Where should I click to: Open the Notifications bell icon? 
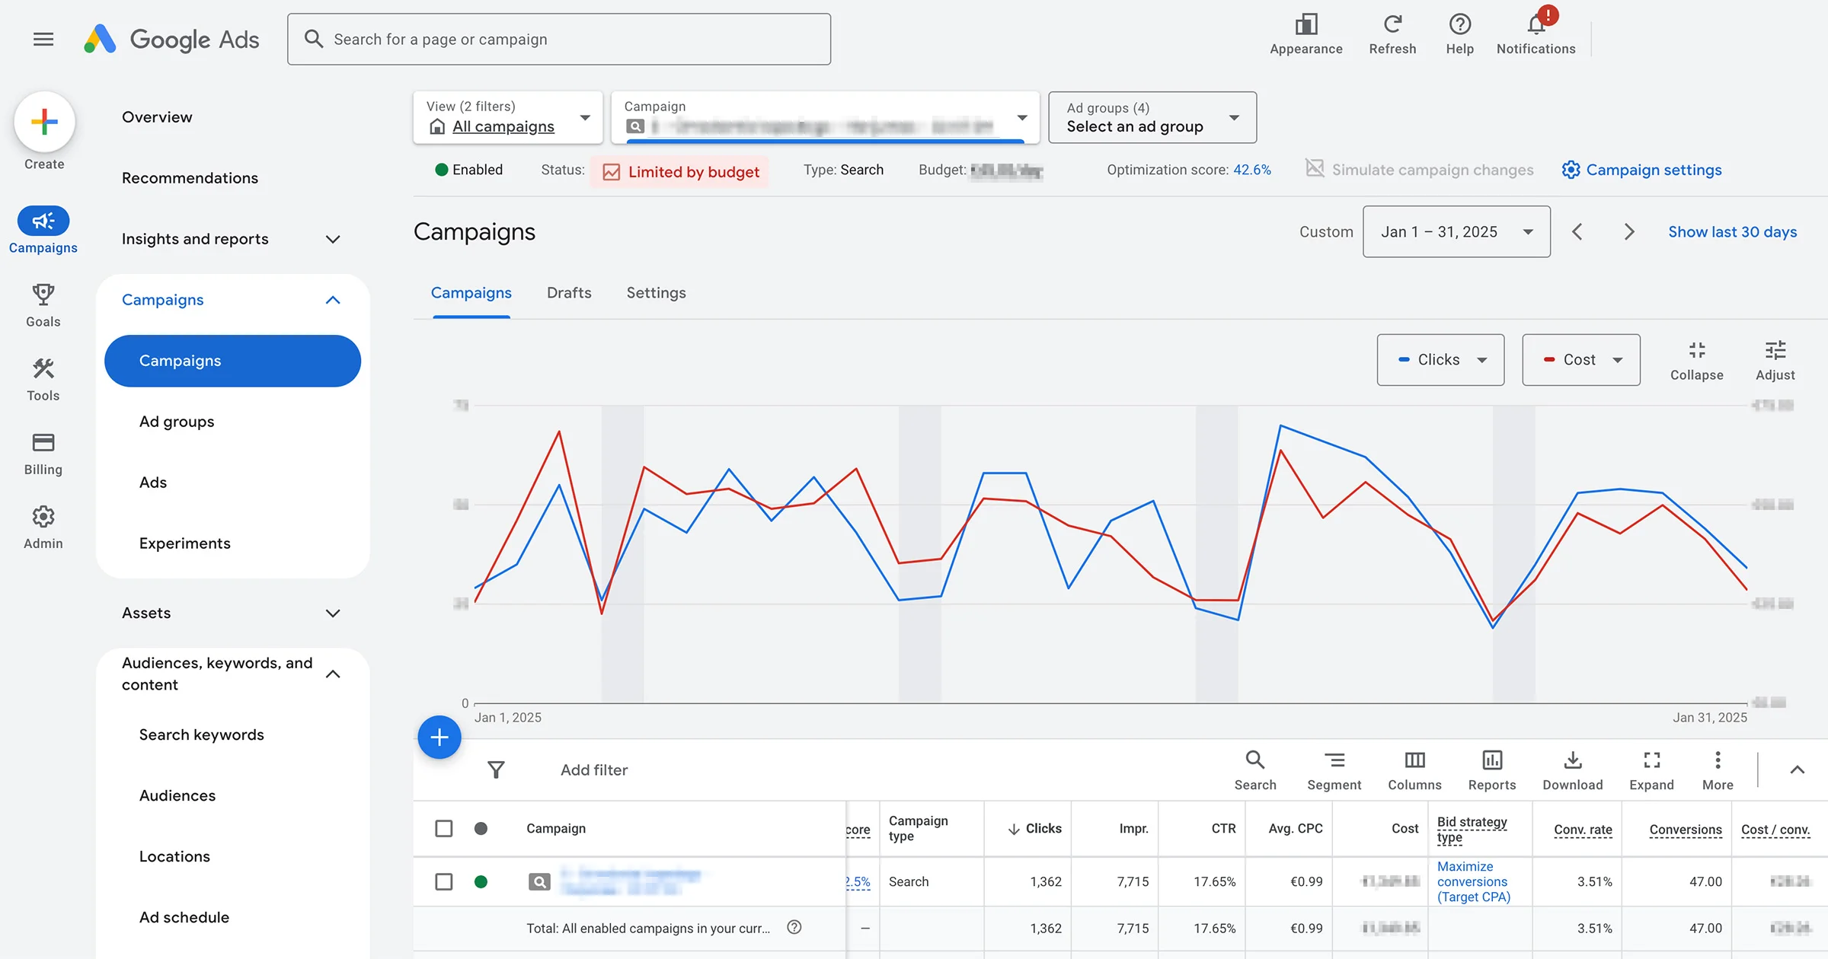1536,26
